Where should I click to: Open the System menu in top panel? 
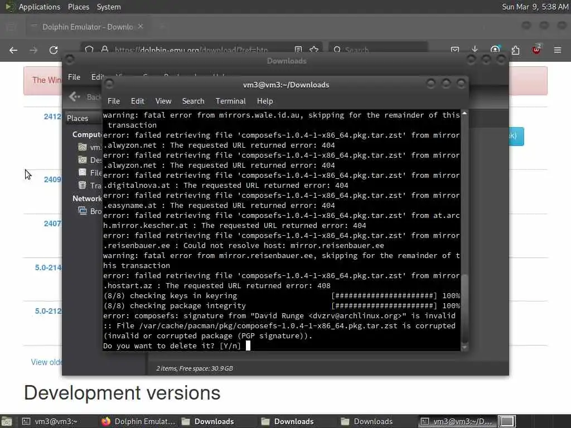pyautogui.click(x=109, y=7)
